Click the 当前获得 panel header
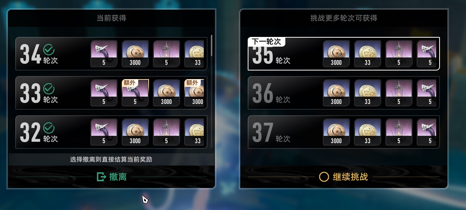This screenshot has height=210, width=466. point(111,18)
